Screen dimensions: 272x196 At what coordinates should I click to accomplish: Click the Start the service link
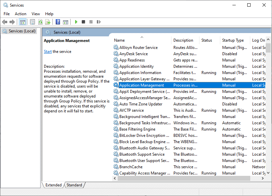coord(48,52)
